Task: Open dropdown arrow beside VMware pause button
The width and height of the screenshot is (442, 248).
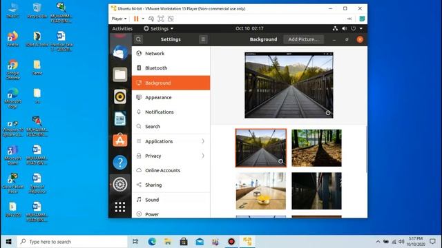Action: click(143, 19)
